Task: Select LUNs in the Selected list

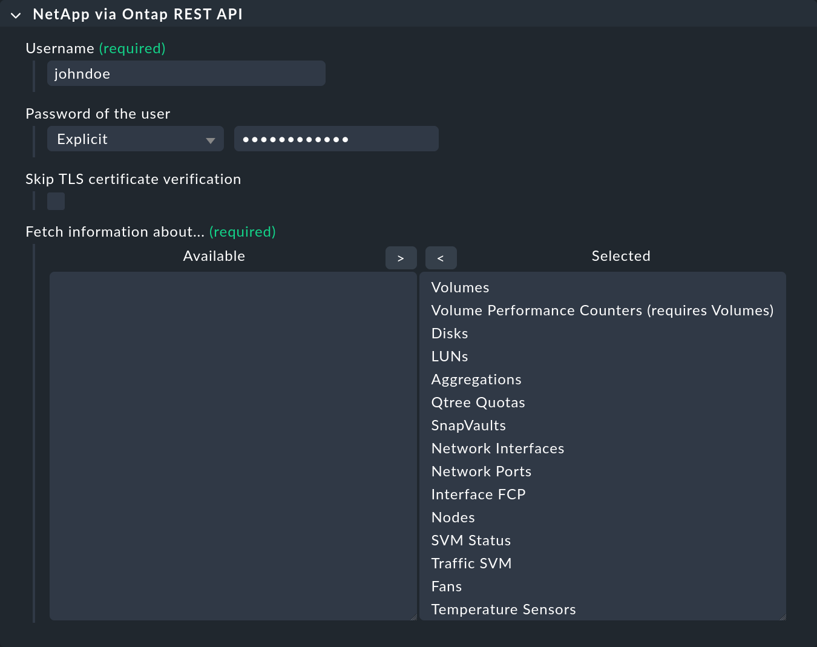Action: coord(450,356)
